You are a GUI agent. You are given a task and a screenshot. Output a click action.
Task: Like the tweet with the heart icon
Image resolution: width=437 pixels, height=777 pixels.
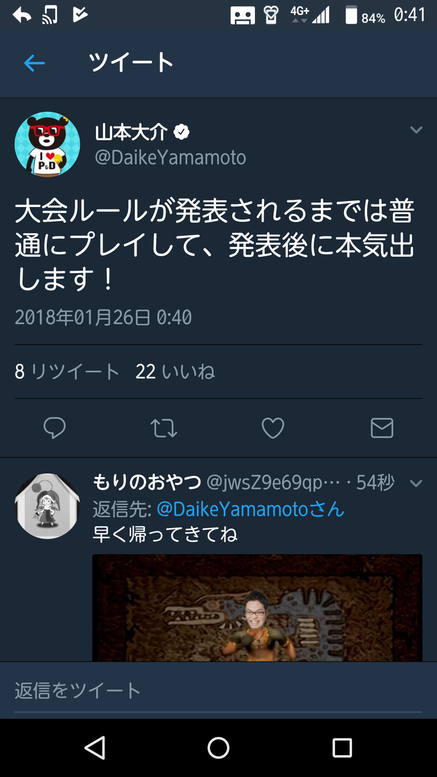[273, 429]
